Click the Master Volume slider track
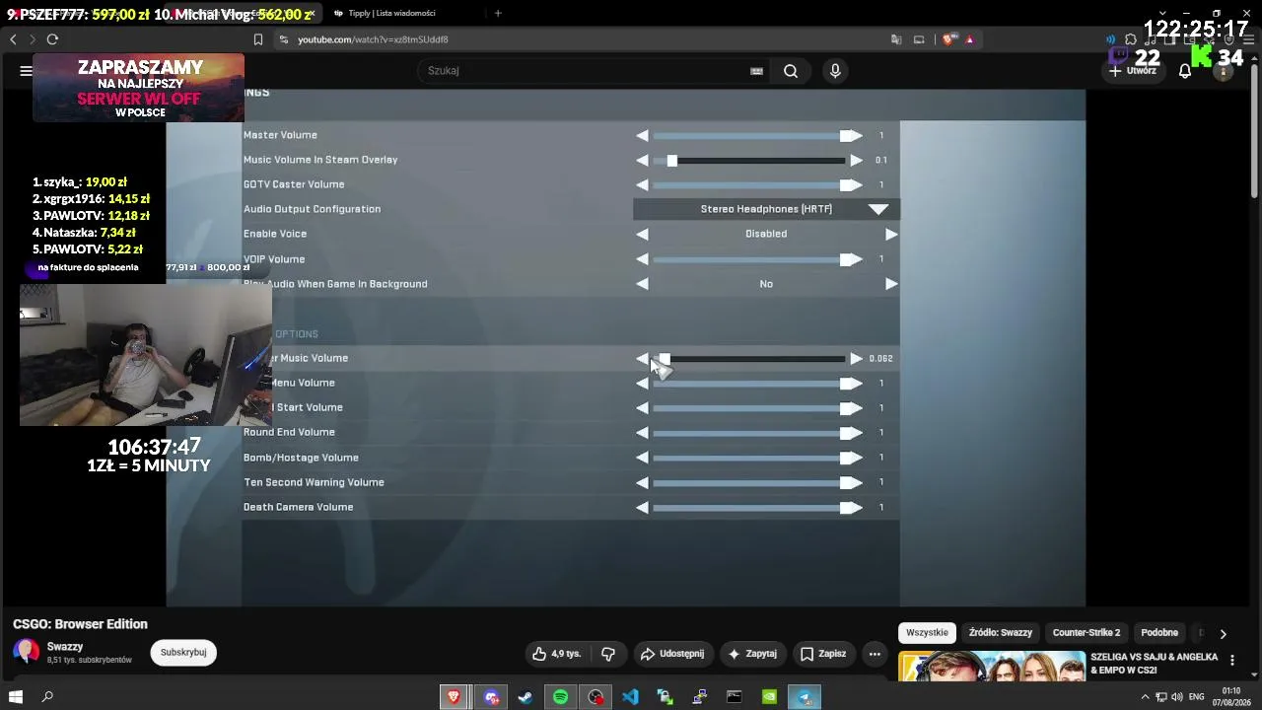The width and height of the screenshot is (1262, 710). tap(749, 135)
